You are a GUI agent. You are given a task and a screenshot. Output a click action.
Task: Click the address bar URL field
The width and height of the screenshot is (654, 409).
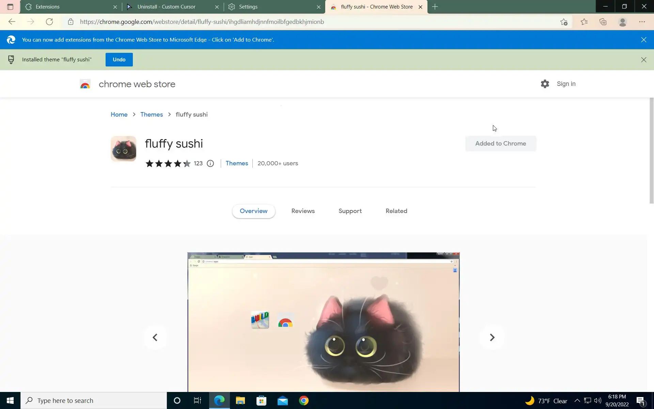point(272,22)
